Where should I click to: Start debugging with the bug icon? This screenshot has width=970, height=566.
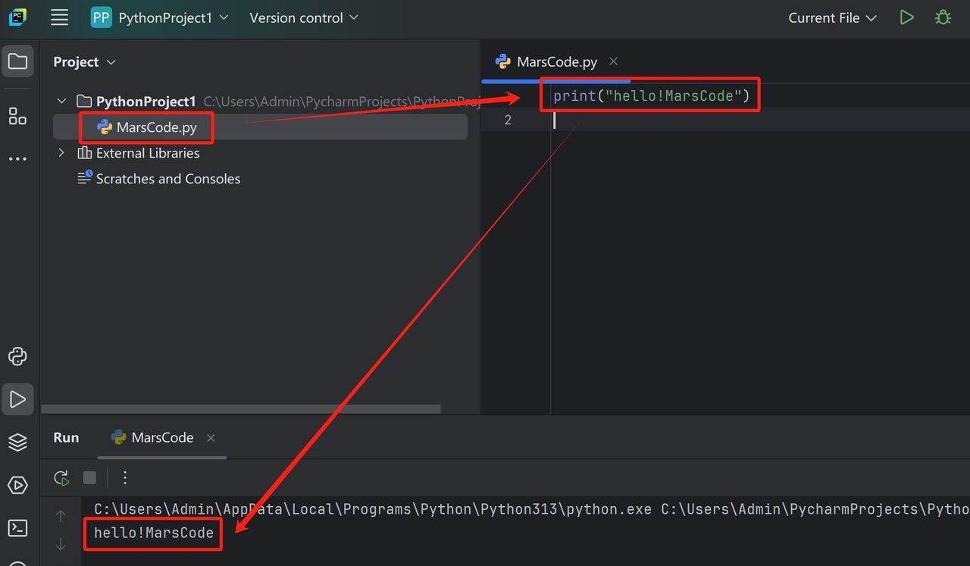(x=943, y=17)
